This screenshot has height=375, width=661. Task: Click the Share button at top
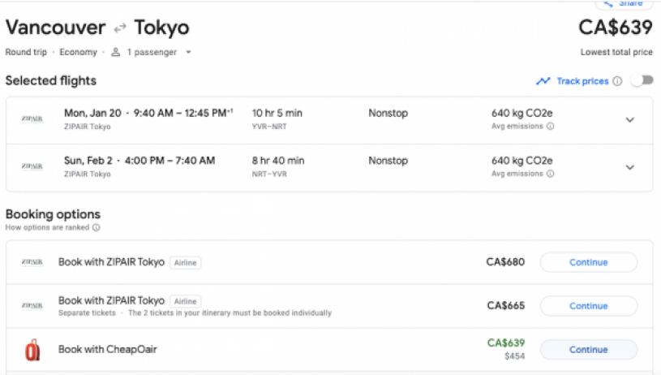(623, 4)
